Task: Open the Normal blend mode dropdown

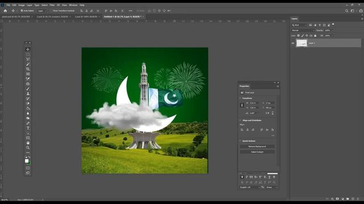Action: (303, 30)
